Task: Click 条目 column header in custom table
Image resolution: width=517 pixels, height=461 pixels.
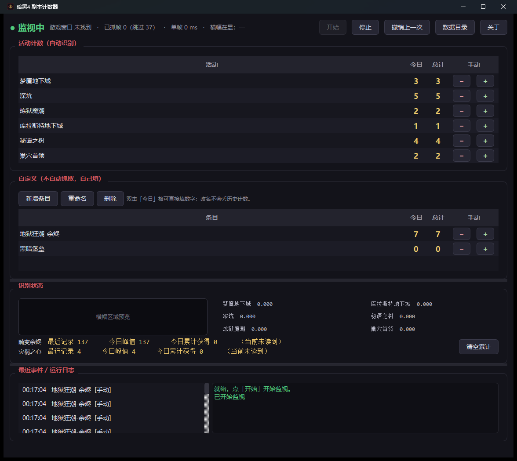Action: pyautogui.click(x=212, y=218)
